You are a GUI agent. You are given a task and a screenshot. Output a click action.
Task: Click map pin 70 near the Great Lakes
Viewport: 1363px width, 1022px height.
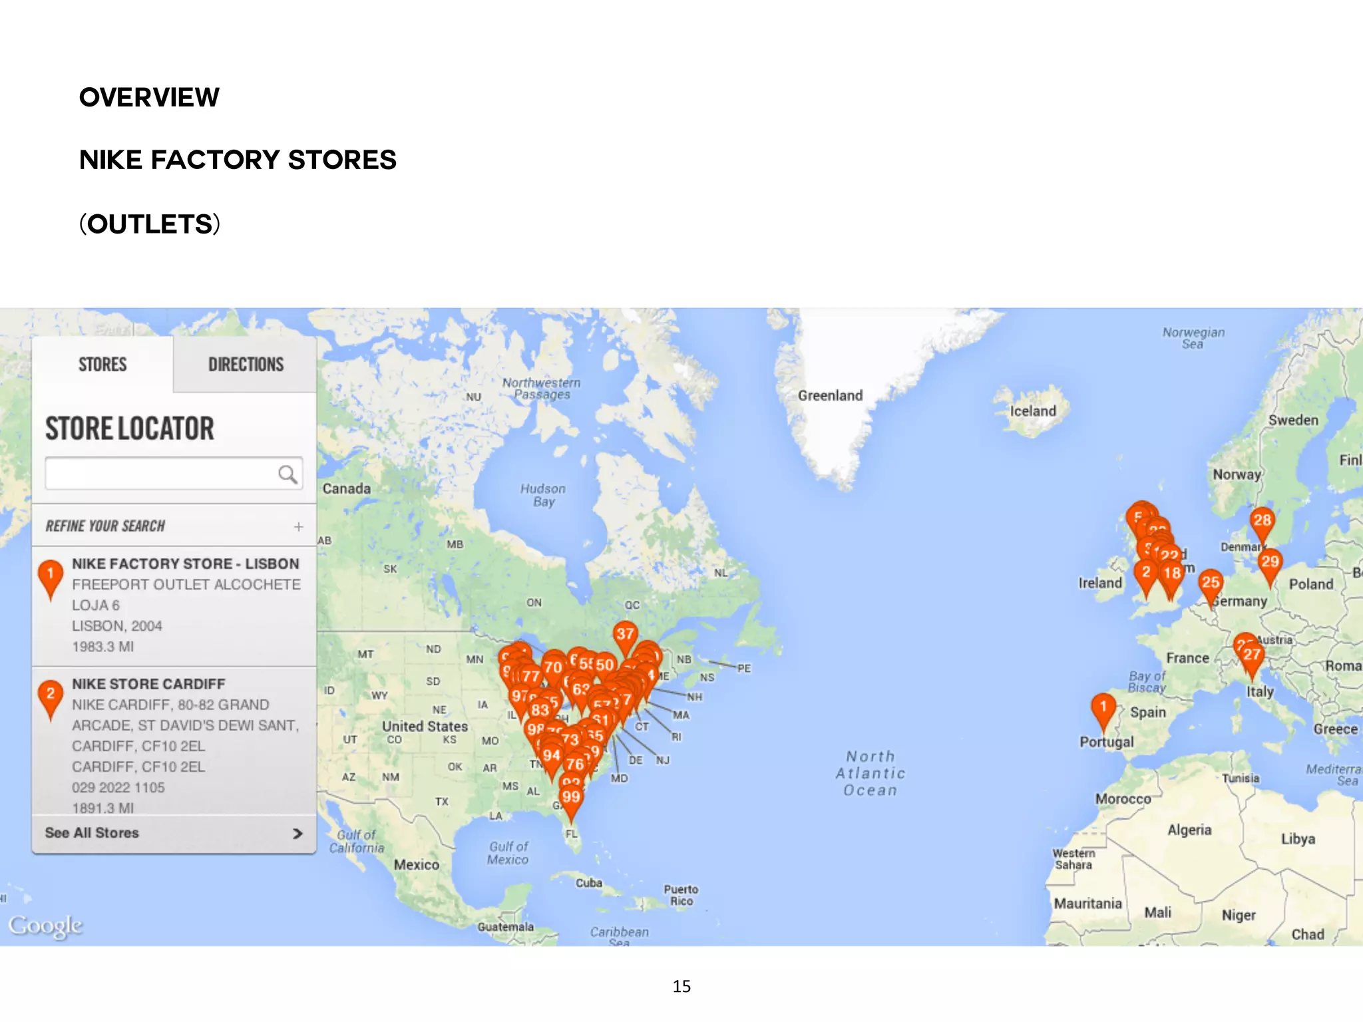pos(553,667)
